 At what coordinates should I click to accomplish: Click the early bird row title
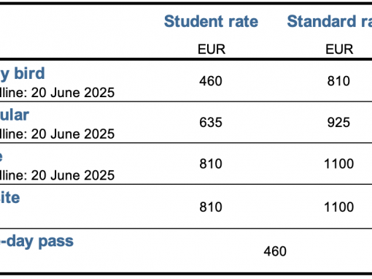[x=23, y=73]
